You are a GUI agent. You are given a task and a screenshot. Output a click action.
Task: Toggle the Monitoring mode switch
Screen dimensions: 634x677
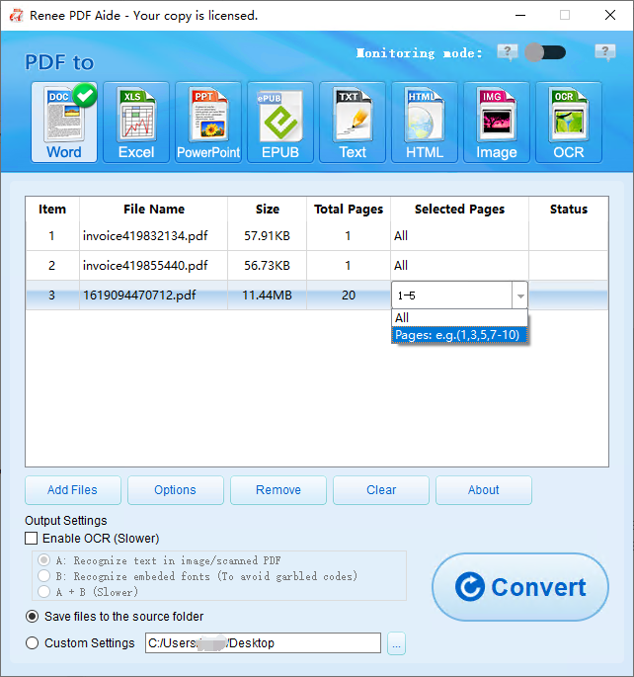[545, 52]
